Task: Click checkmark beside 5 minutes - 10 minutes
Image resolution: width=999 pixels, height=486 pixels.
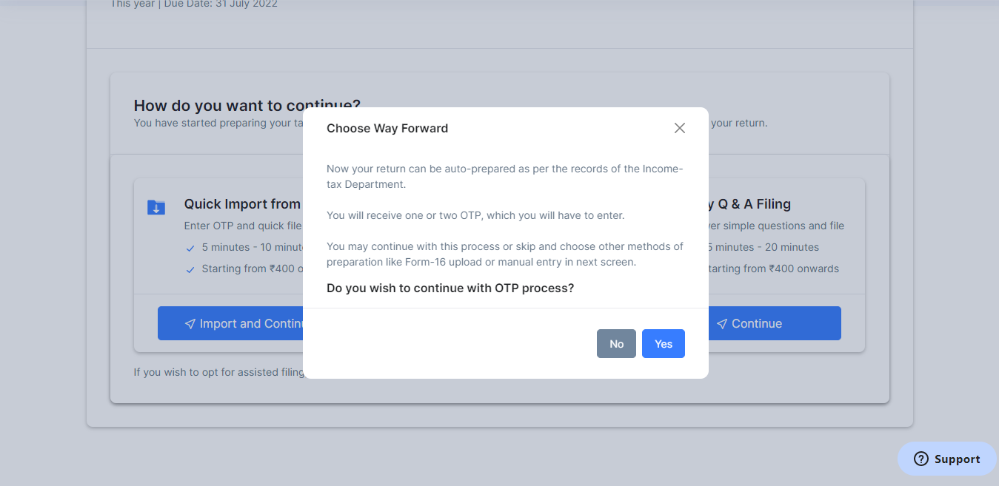Action: pos(190,248)
